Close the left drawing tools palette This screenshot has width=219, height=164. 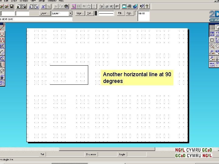(x=4, y=24)
